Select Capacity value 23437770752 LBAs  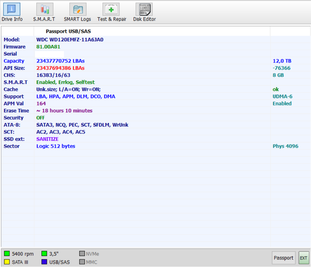60,61
